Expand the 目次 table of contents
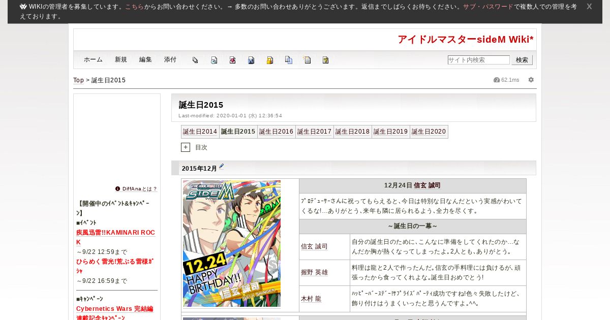This screenshot has height=320, width=610. [x=186, y=147]
